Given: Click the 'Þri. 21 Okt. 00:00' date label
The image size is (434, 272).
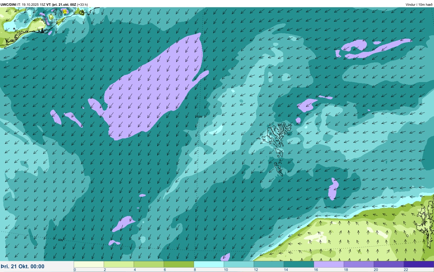Looking at the screenshot, I should (x=22, y=267).
